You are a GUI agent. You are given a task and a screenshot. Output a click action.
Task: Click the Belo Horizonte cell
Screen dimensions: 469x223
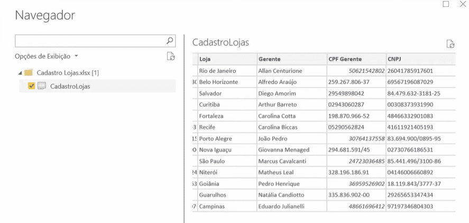[227, 82]
